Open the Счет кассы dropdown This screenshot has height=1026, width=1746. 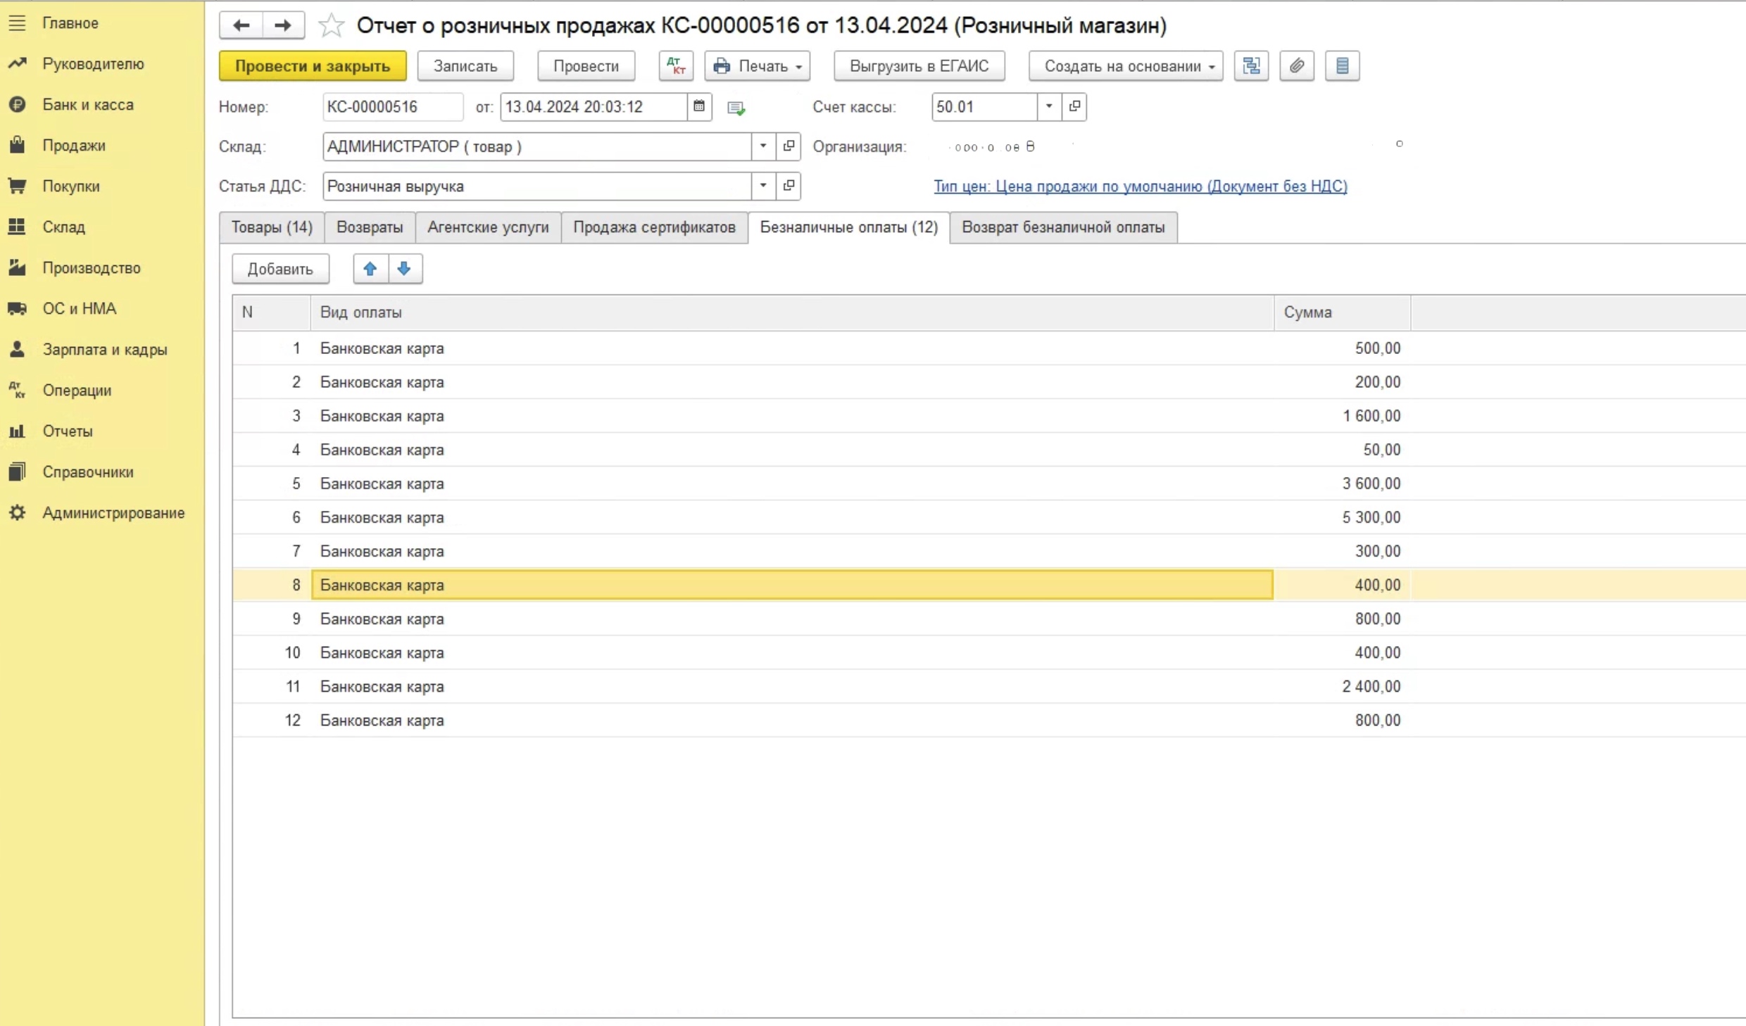[x=1048, y=107]
